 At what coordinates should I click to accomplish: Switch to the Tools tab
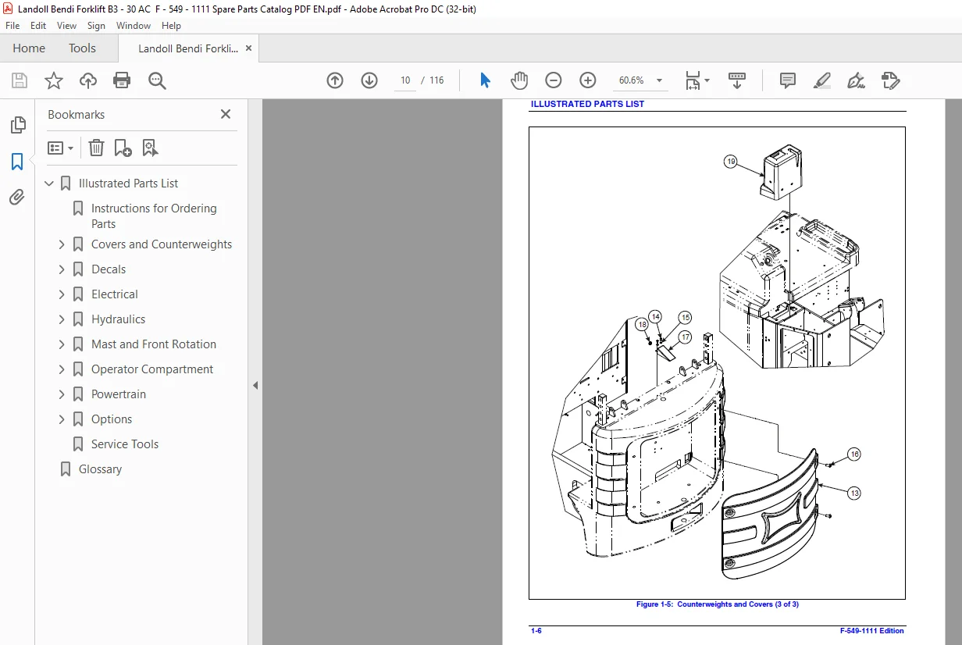(82, 48)
